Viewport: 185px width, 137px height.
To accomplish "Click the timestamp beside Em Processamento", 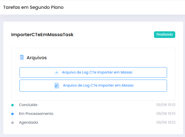I will click(166, 114).
